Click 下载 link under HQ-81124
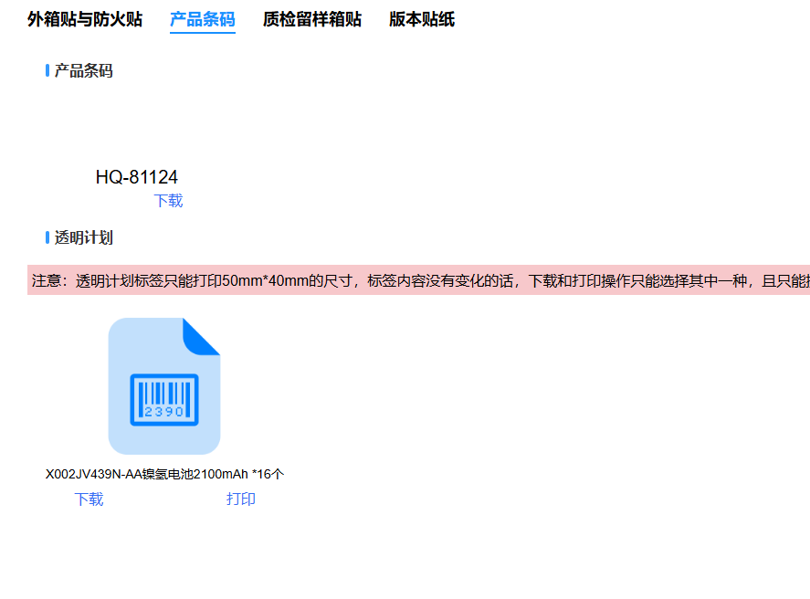 coord(168,201)
